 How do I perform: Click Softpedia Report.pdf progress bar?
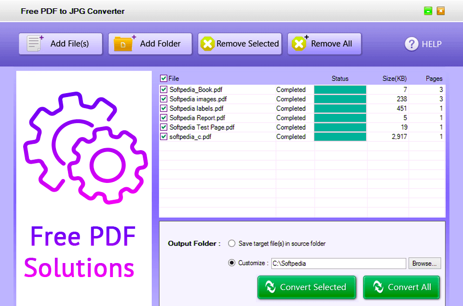340,117
